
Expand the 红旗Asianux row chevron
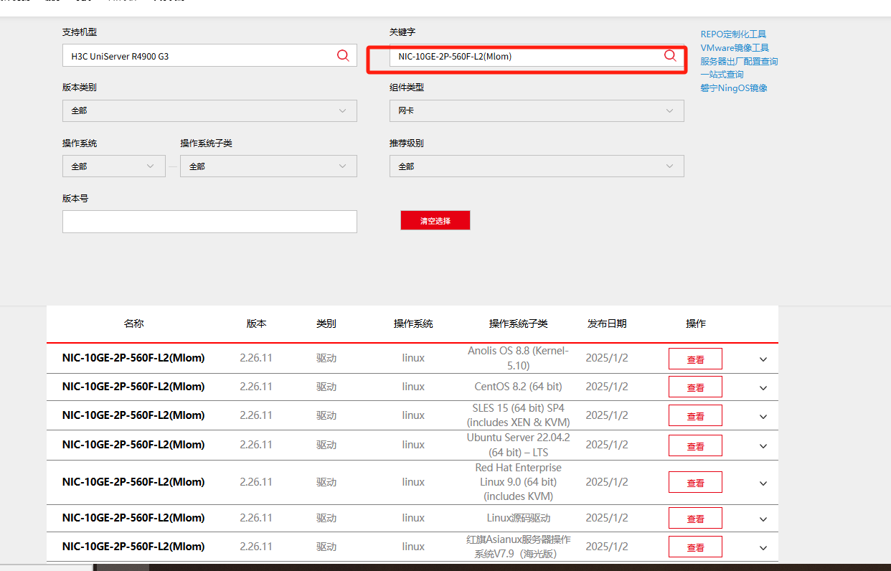pyautogui.click(x=763, y=547)
